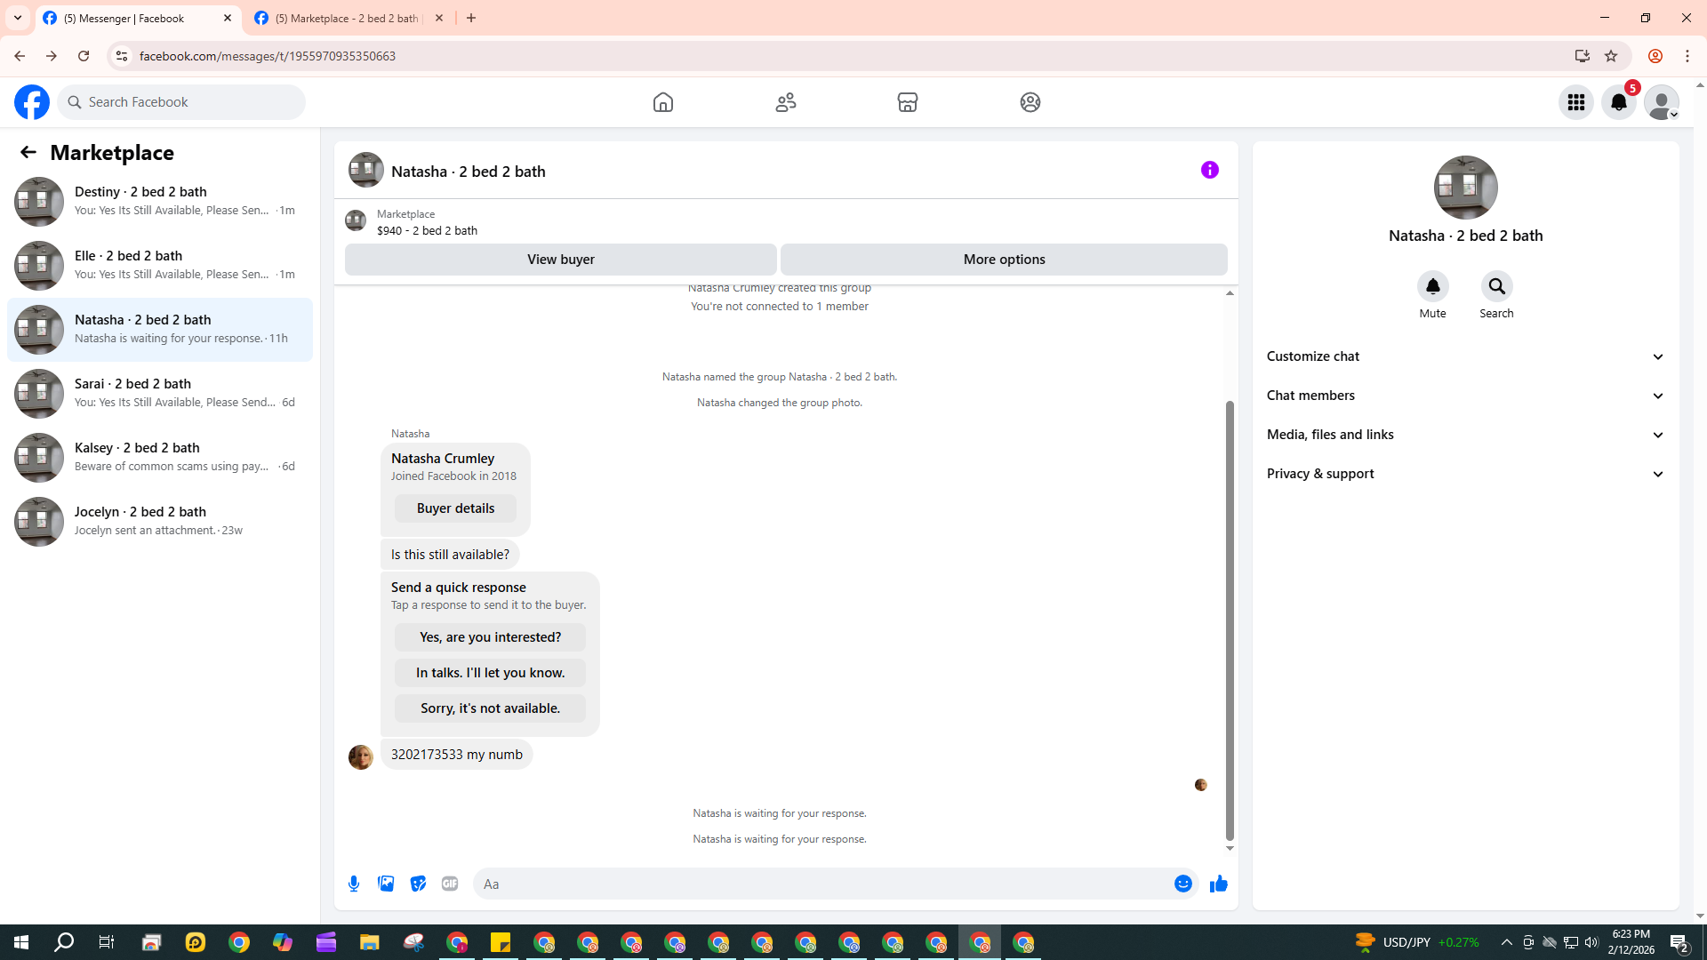Open Destiny · 2 bed 2 bath conversation
Screen dimensions: 1707x960
(160, 202)
